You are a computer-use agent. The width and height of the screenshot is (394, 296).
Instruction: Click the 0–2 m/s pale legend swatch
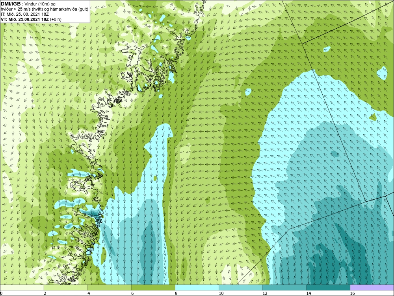tap(22, 287)
